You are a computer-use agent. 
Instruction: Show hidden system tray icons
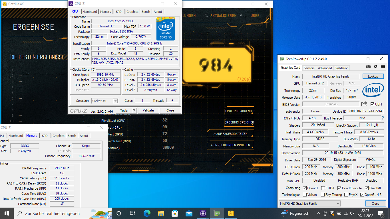[x=318, y=213]
